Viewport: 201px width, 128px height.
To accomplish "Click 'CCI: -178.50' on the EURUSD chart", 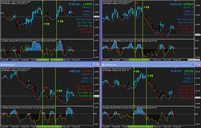I will (x=86, y=32).
